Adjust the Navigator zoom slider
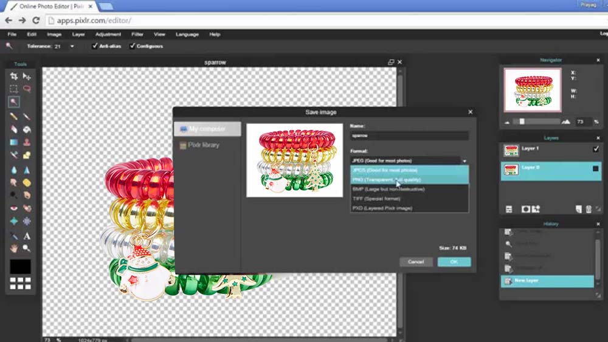The width and height of the screenshot is (608, 342). pos(522,121)
